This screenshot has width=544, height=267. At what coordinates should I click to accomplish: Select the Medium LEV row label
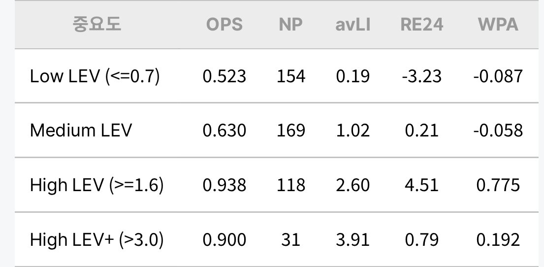pos(81,131)
